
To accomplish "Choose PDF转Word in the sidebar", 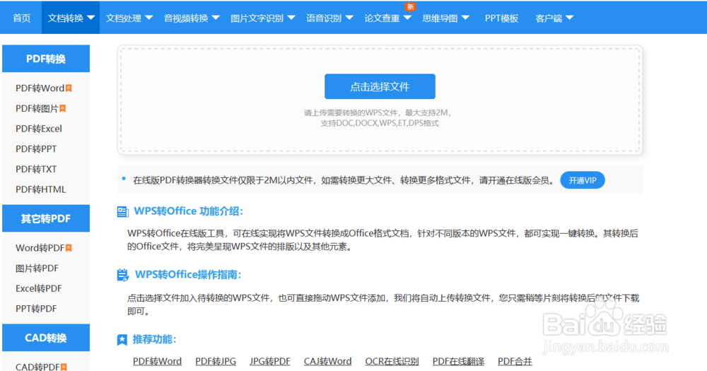I will pos(40,88).
